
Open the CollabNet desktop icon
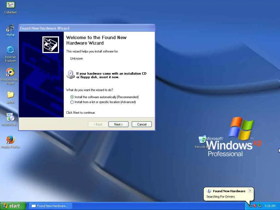[x=11, y=7]
